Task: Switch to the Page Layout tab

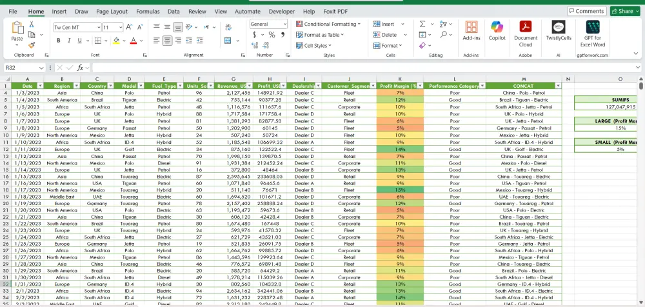Action: point(112,12)
